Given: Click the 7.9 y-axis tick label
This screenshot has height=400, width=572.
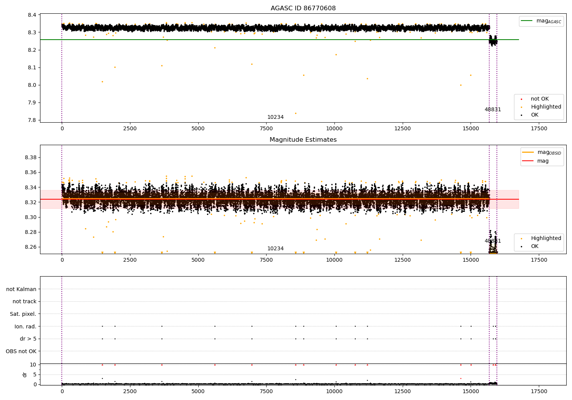Looking at the screenshot, I should point(32,102).
